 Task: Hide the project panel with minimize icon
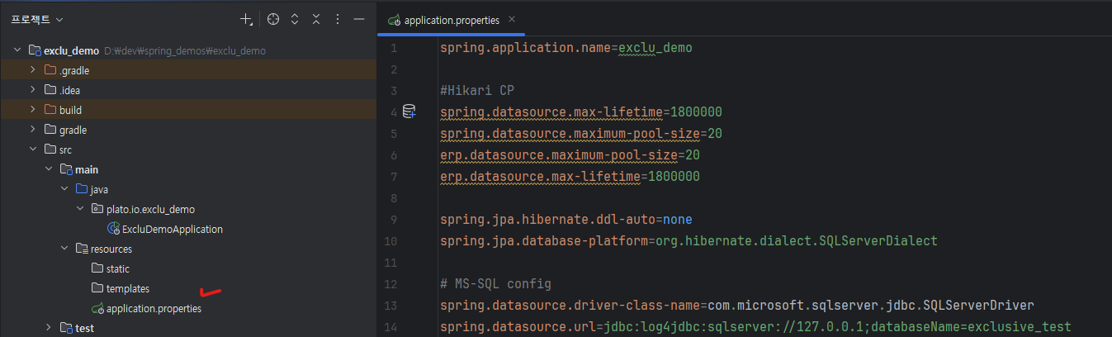(358, 18)
